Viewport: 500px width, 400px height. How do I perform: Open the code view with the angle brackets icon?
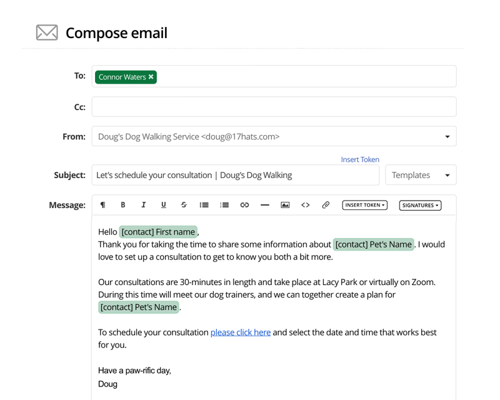[x=305, y=205]
